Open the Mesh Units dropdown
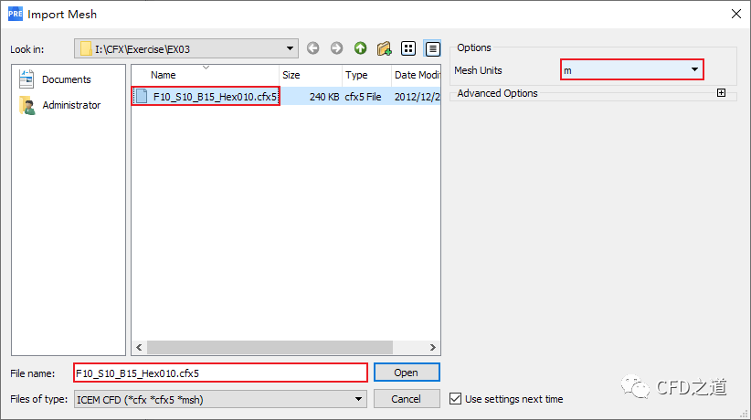 pos(631,70)
